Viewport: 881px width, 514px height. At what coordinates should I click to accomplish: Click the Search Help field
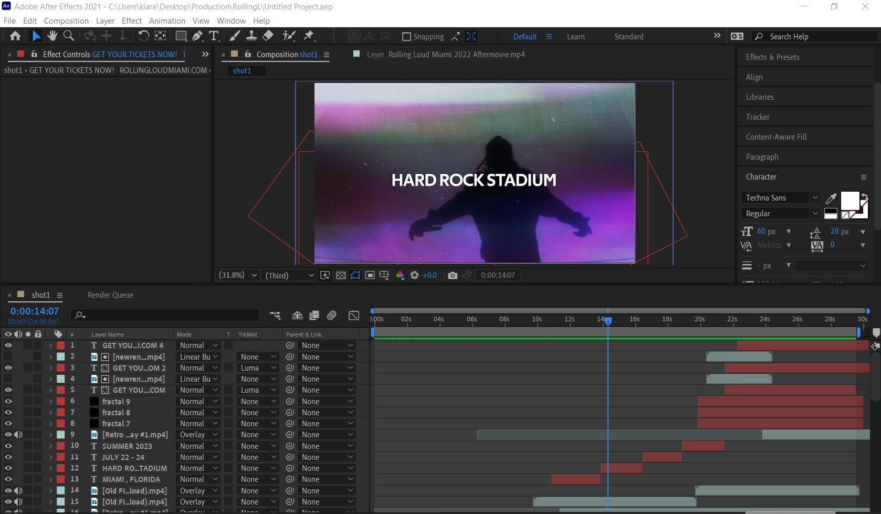pyautogui.click(x=815, y=37)
